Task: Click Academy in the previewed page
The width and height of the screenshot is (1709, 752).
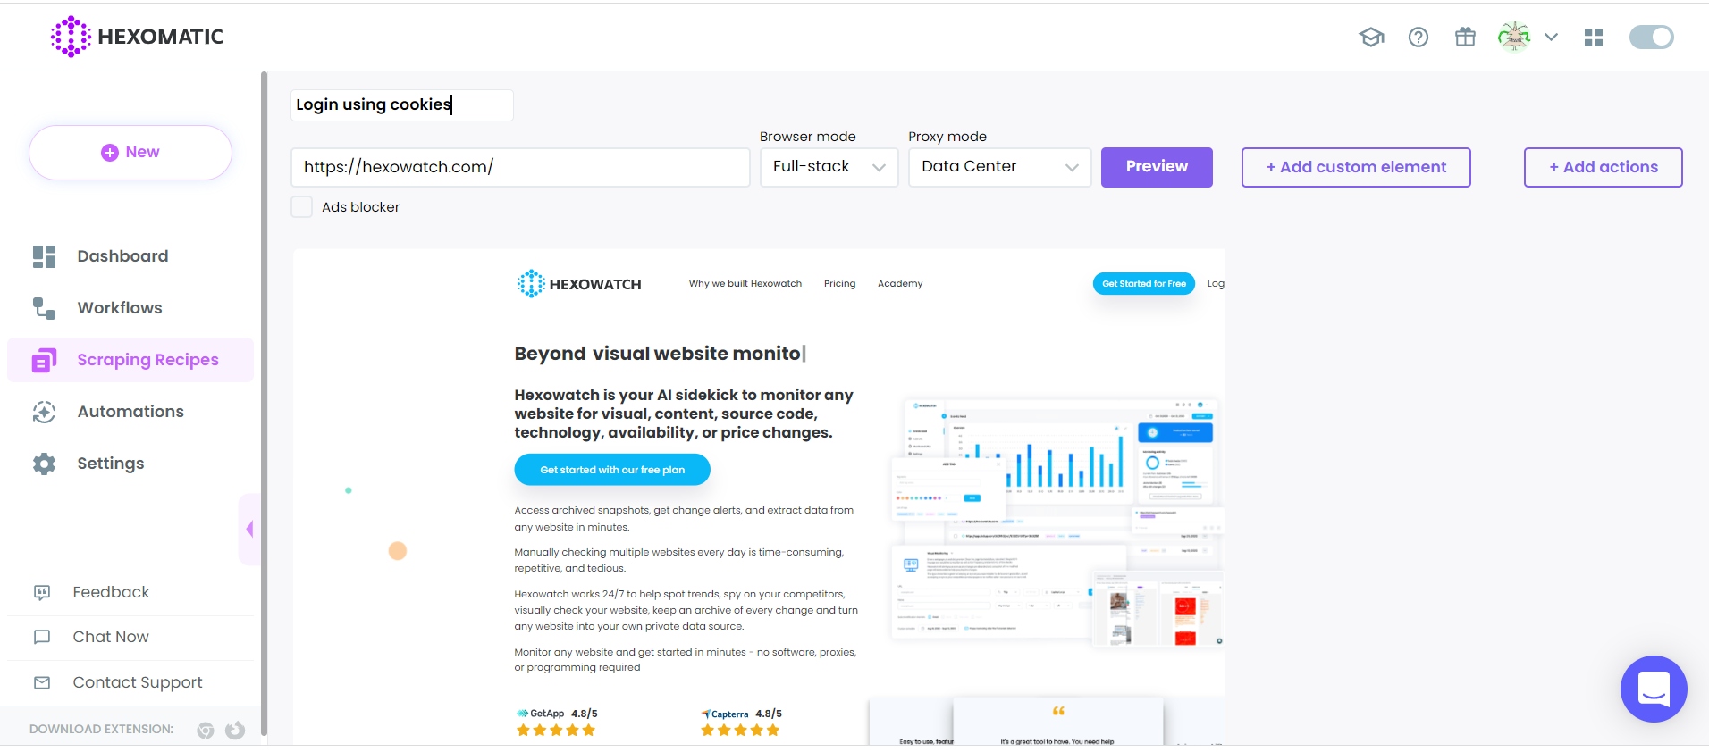Action: pyautogui.click(x=900, y=284)
